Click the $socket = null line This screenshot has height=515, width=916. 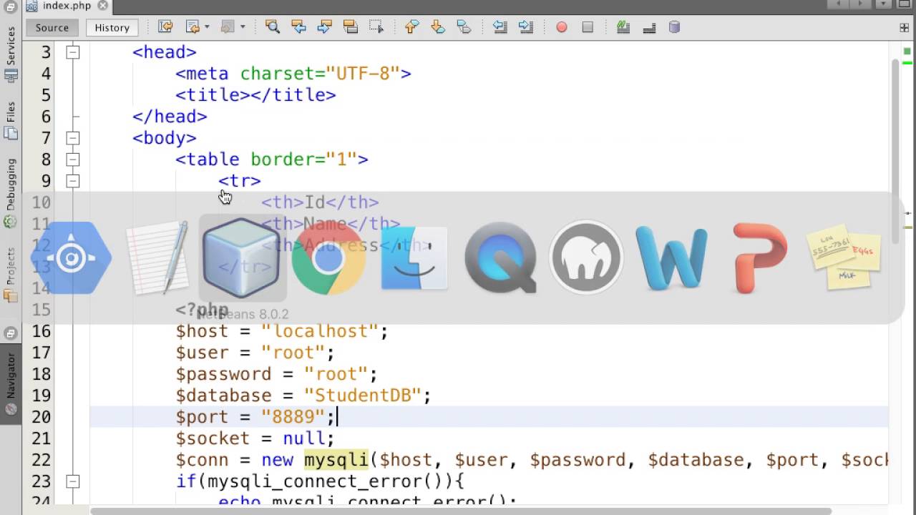click(255, 438)
